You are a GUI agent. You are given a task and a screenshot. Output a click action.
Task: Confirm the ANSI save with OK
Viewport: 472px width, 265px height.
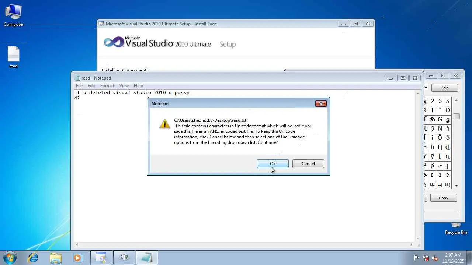click(273, 164)
